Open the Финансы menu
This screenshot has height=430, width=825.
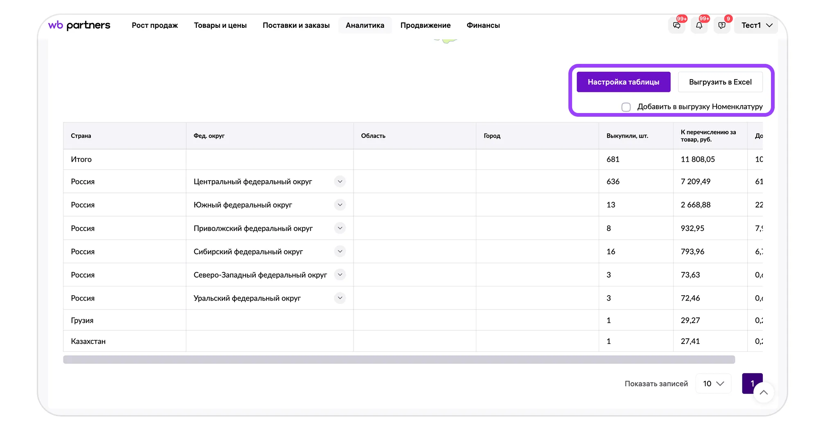pos(483,25)
